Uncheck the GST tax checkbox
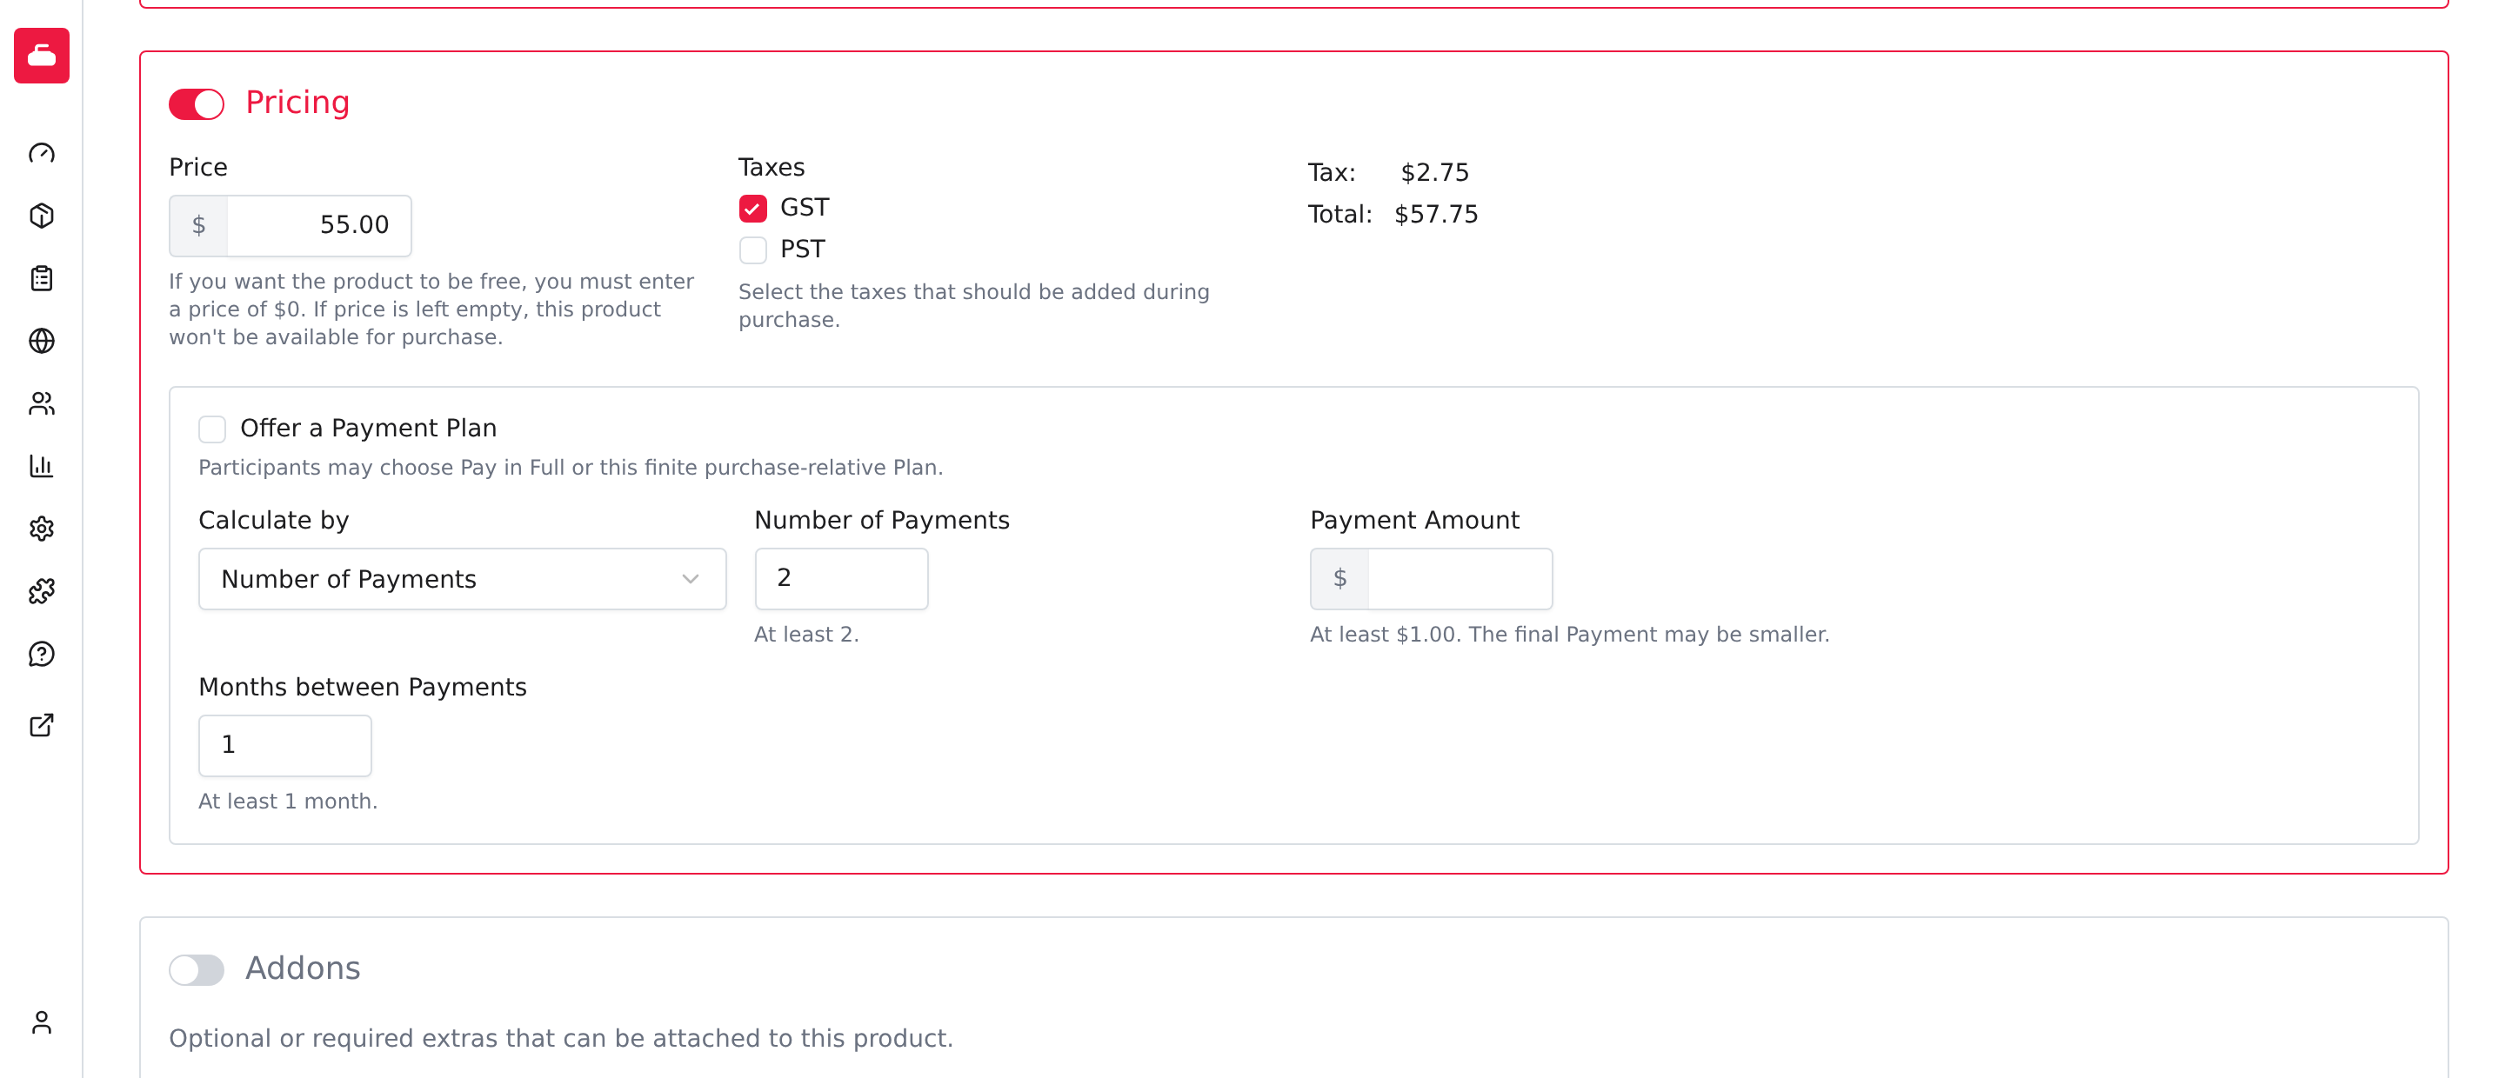The width and height of the screenshot is (2505, 1078). (752, 208)
